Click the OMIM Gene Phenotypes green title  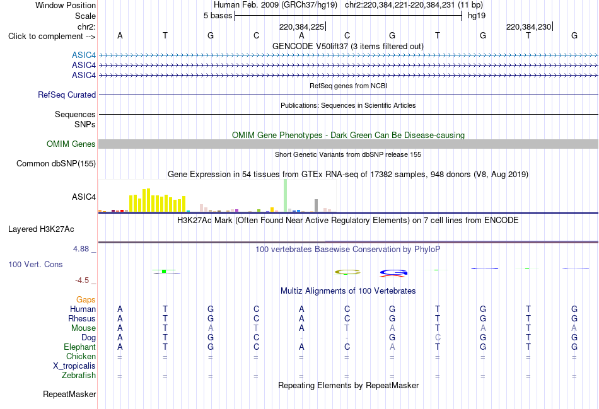point(348,135)
